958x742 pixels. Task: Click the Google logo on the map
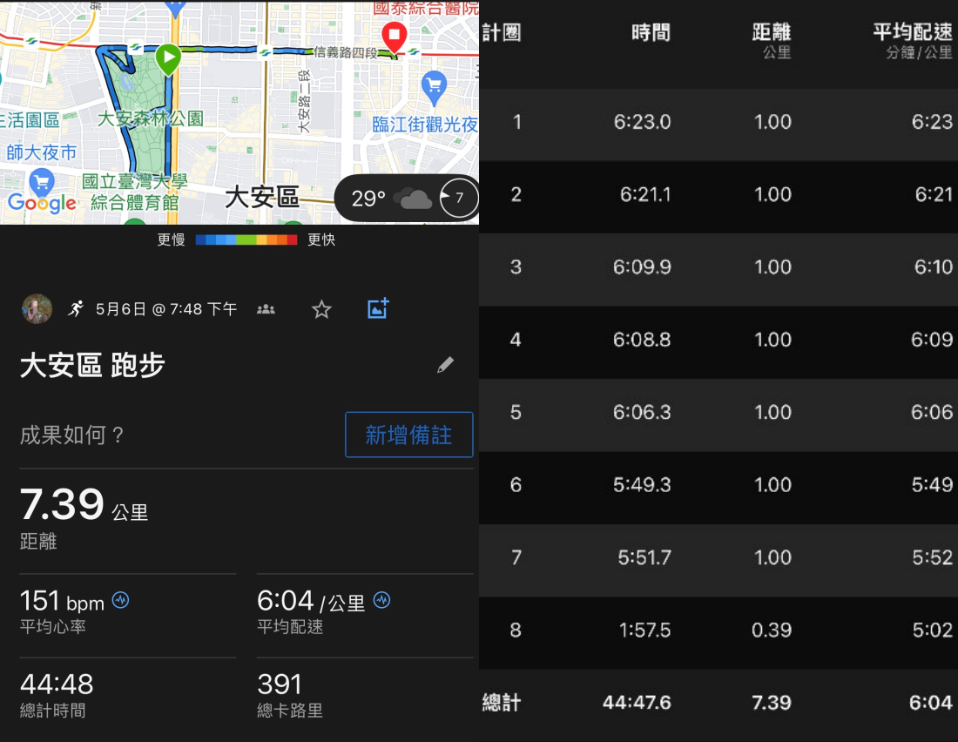tap(42, 203)
